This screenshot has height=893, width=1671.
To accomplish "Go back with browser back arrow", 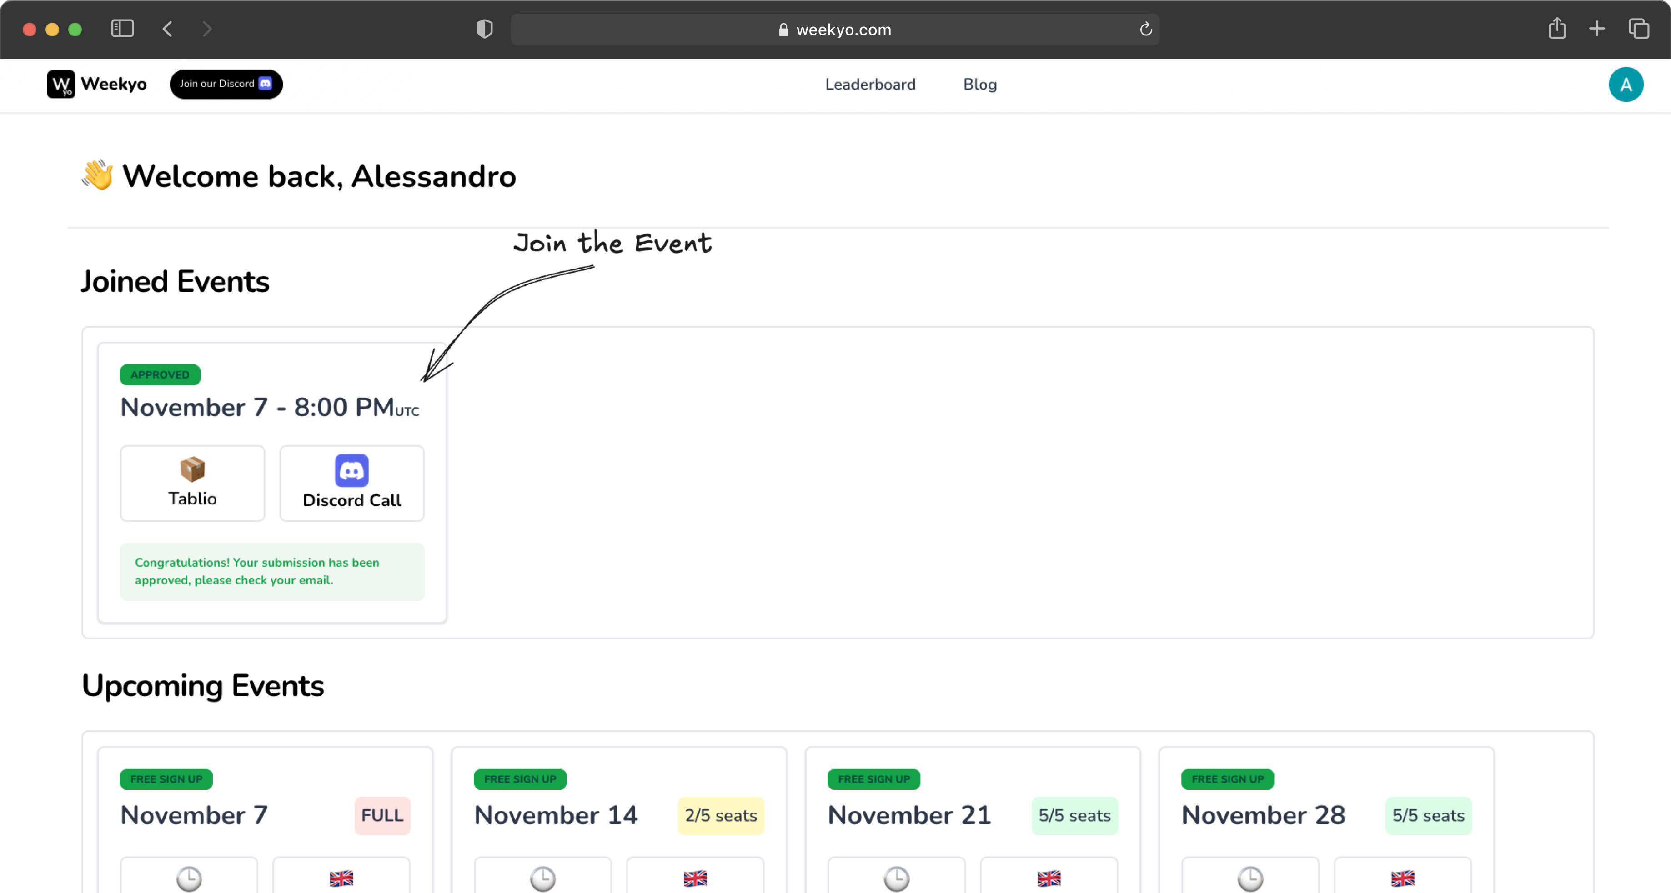I will (x=167, y=29).
